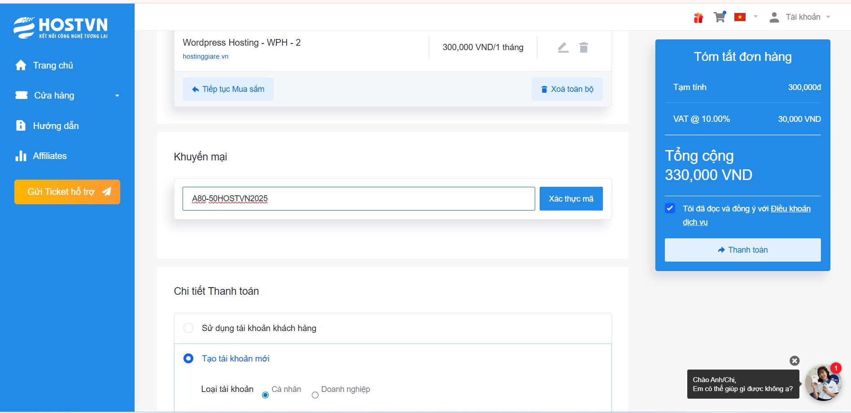Uncheck the terms of service agreement checkbox
Image resolution: width=851 pixels, height=413 pixels.
tap(670, 208)
